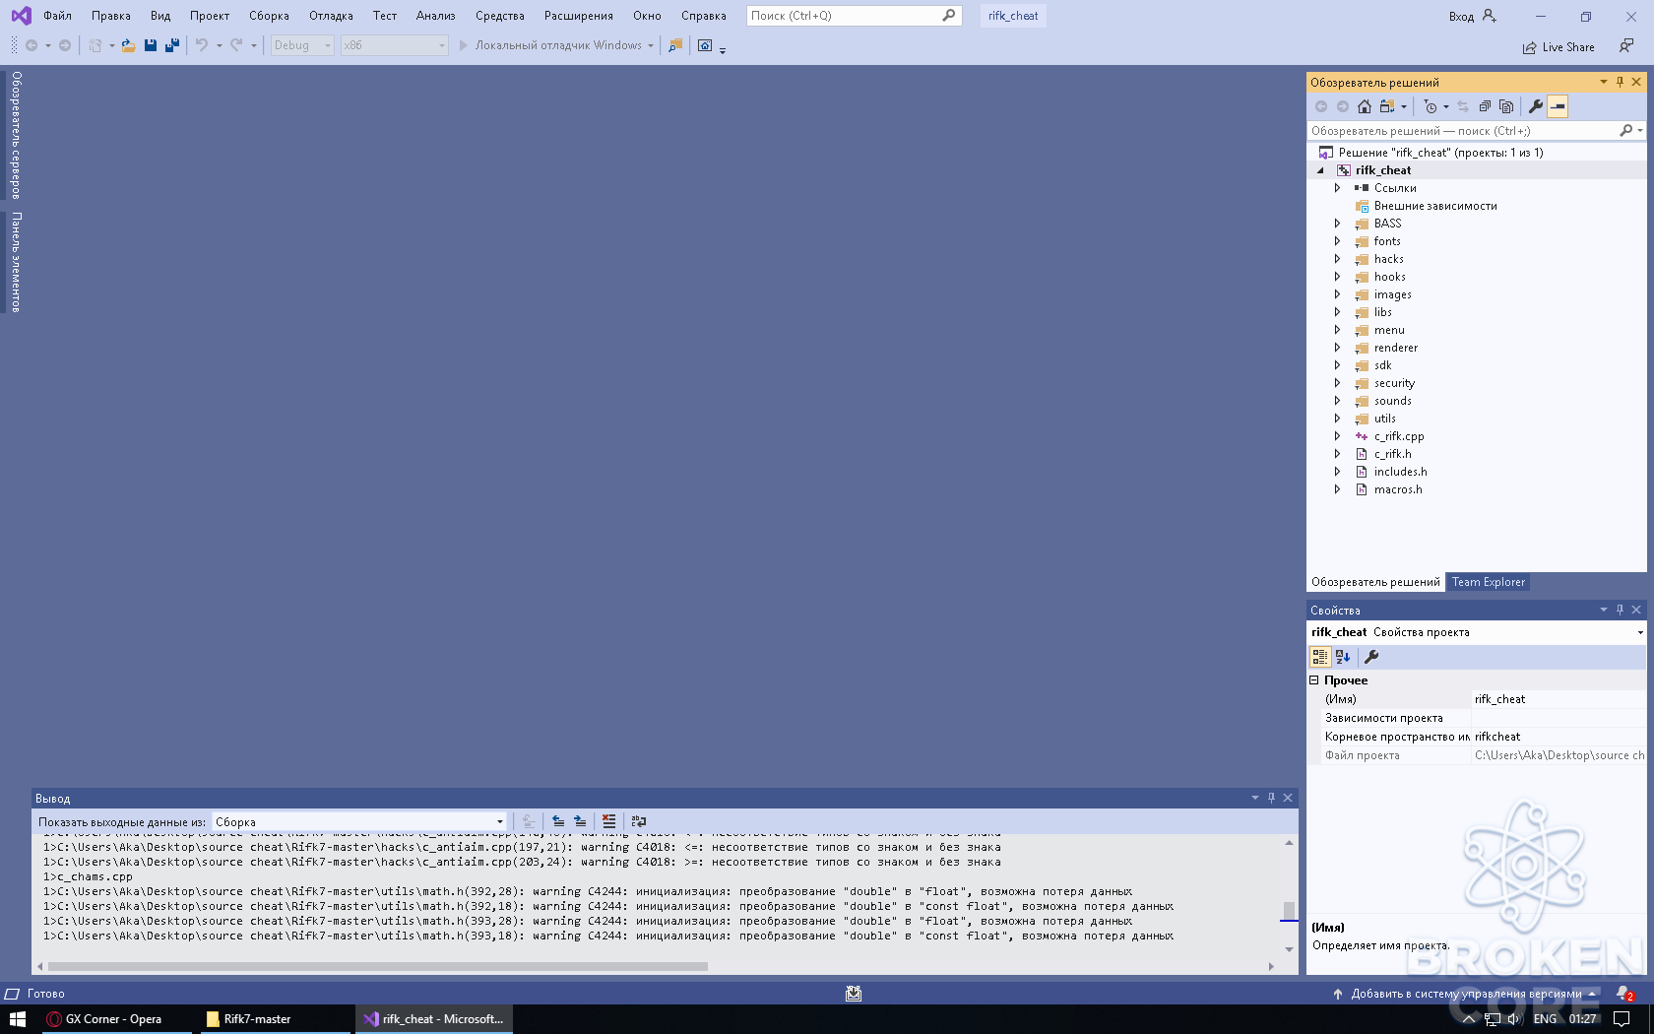Open the feedback icon next to Live Share
Image resolution: width=1654 pixels, height=1034 pixels.
point(1626,46)
